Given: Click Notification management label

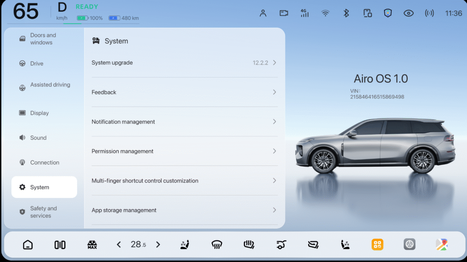Looking at the screenshot, I should coord(123,121).
